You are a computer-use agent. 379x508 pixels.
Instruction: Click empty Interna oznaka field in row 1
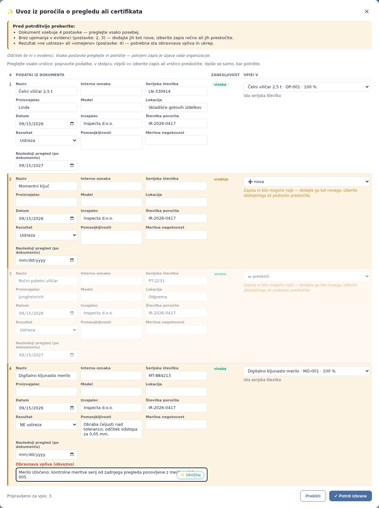pyautogui.click(x=111, y=91)
